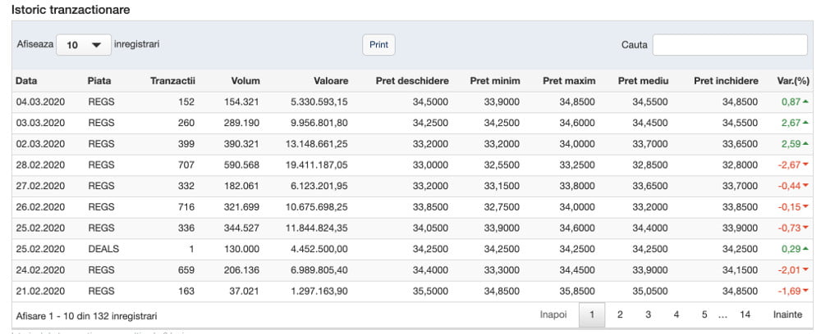Sort table by Piata column header
821x334 pixels.
coord(99,81)
